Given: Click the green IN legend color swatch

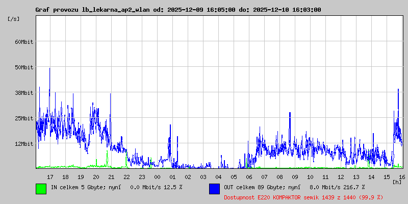Looking at the screenshot, I should pos(41,189).
